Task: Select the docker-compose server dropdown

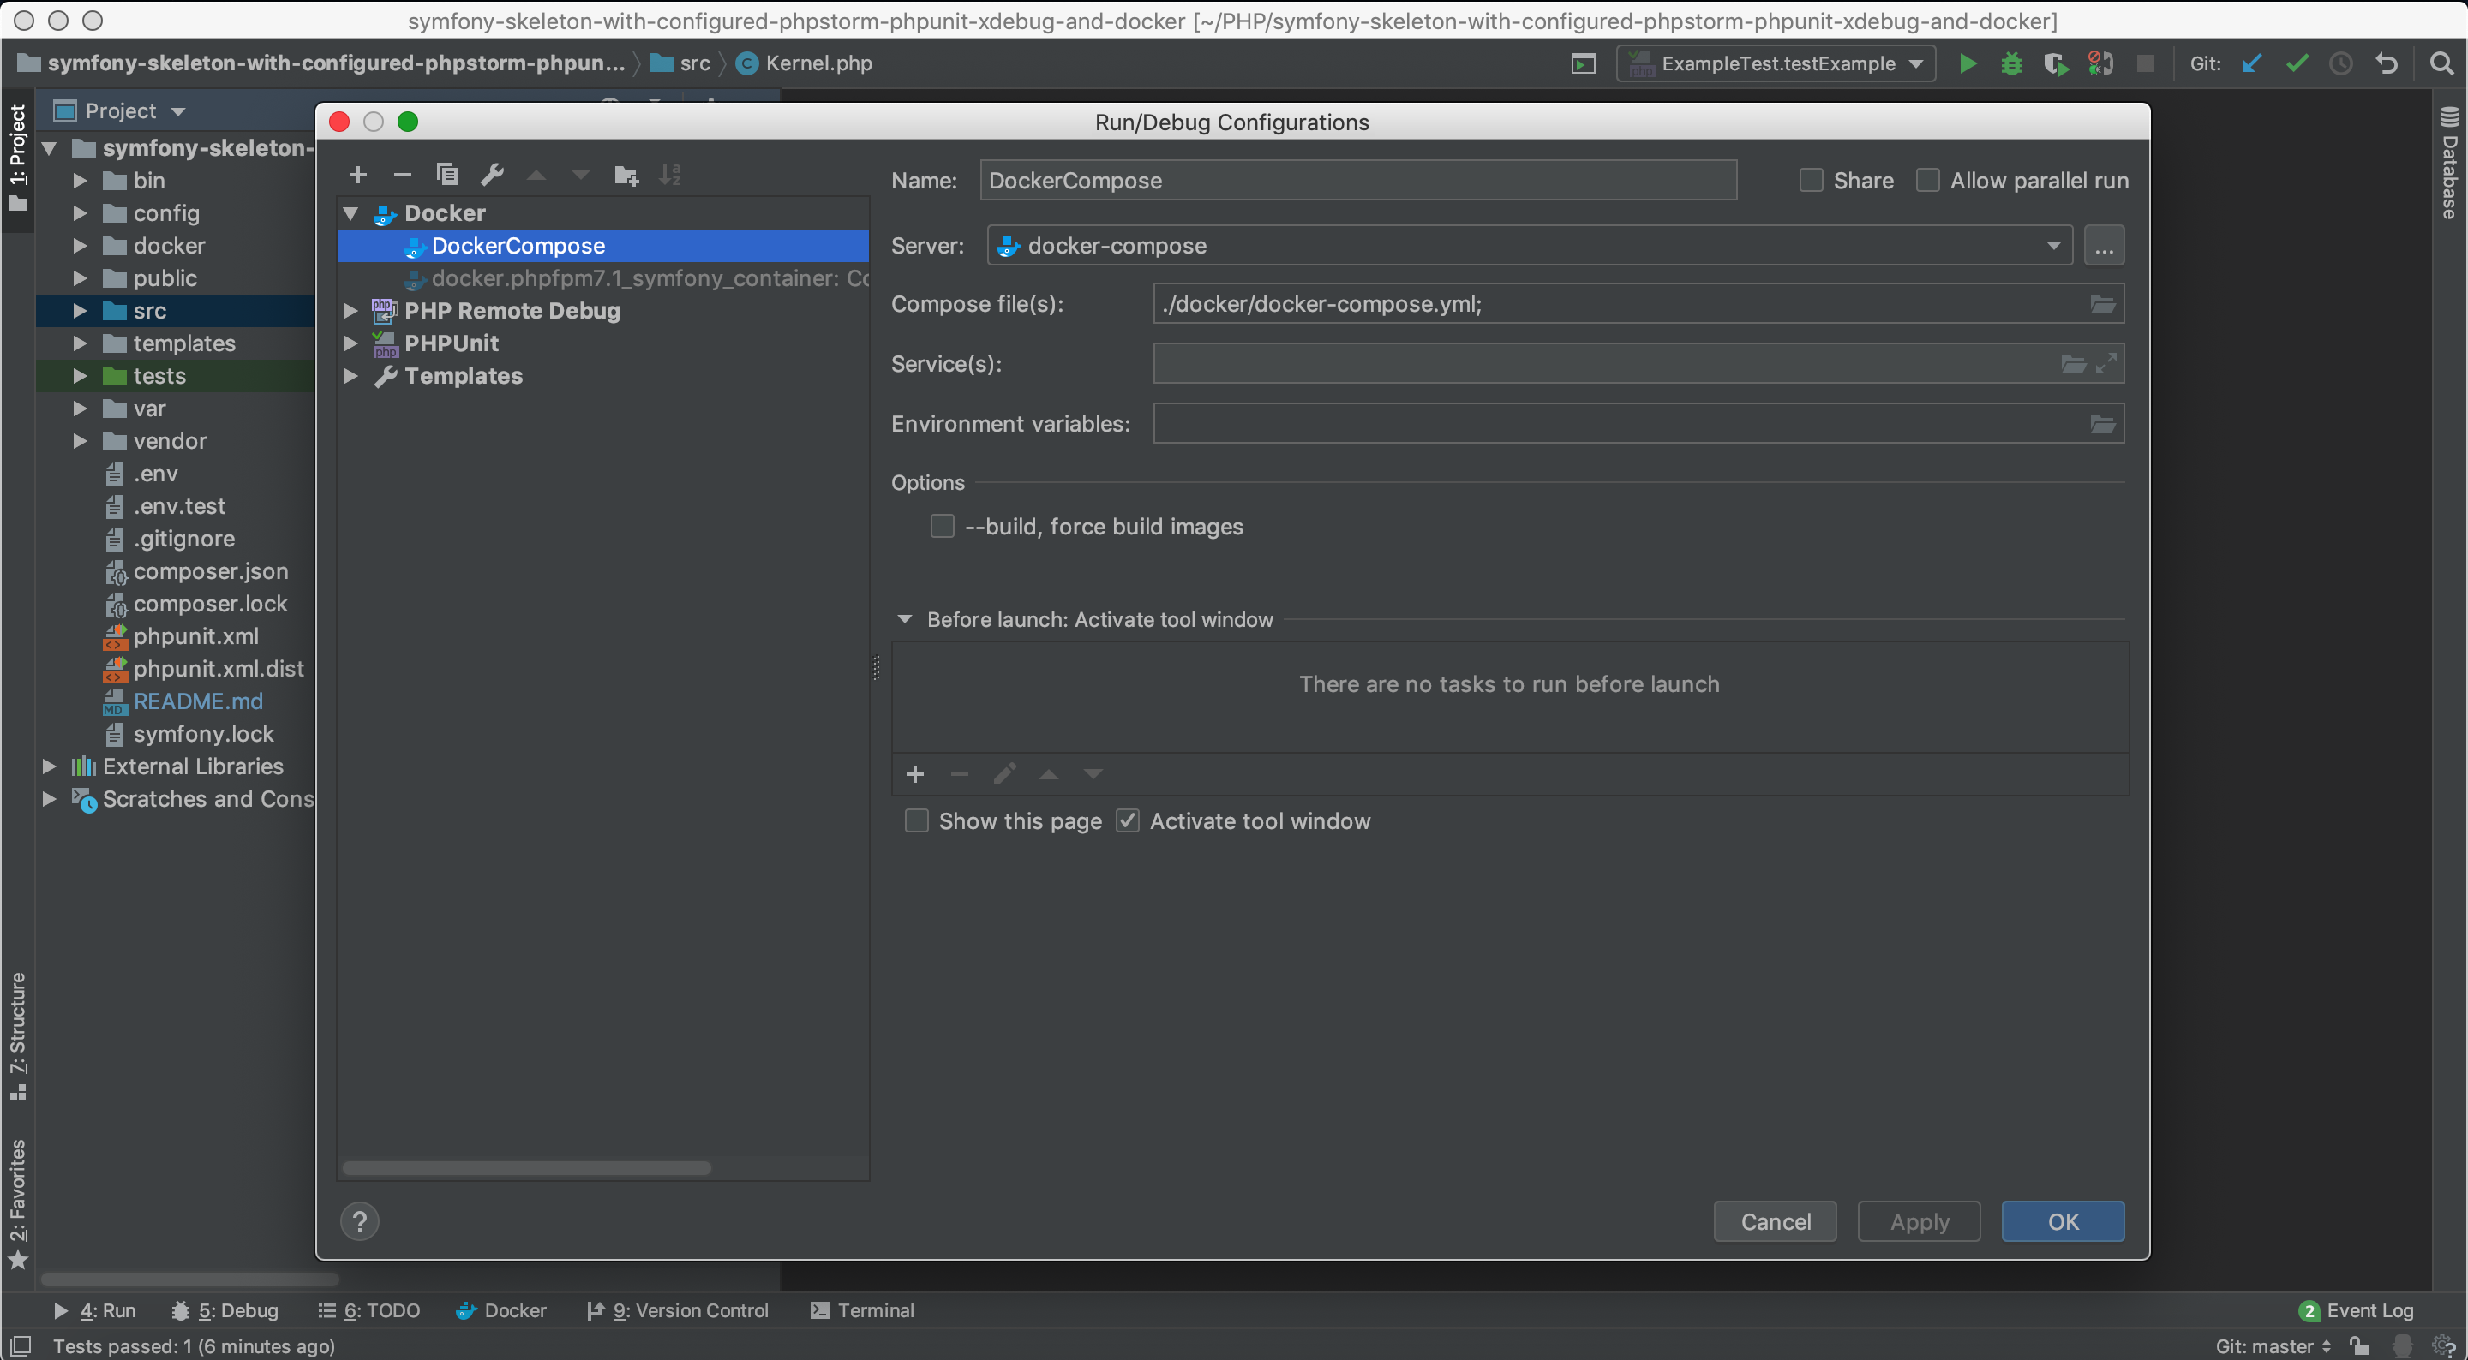Action: 1526,246
